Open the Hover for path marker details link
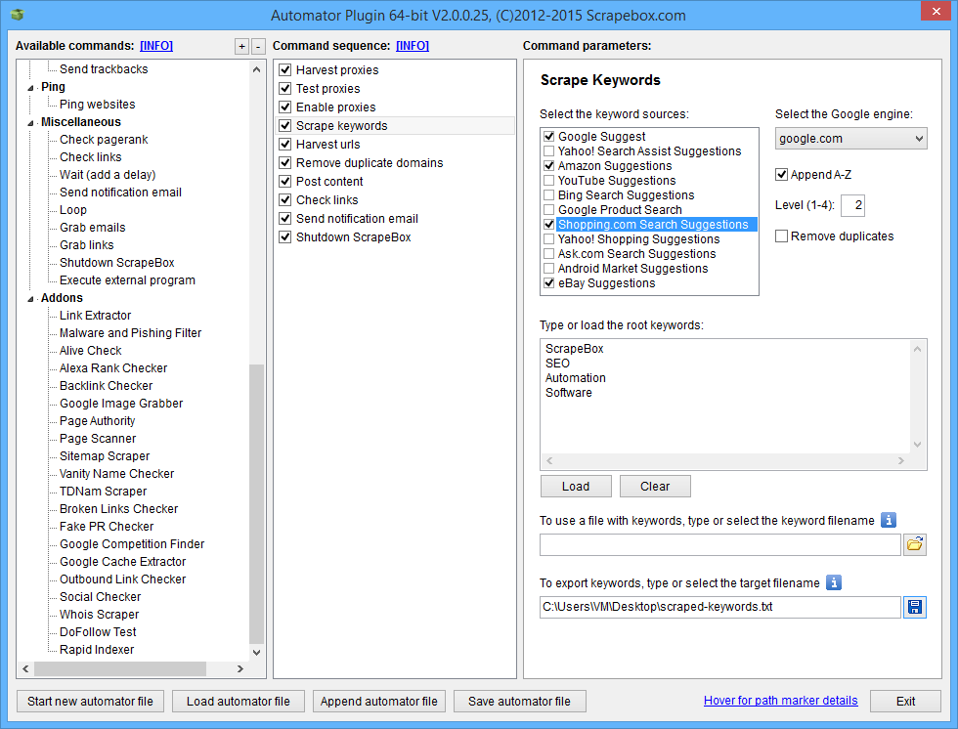This screenshot has height=729, width=958. (780, 701)
